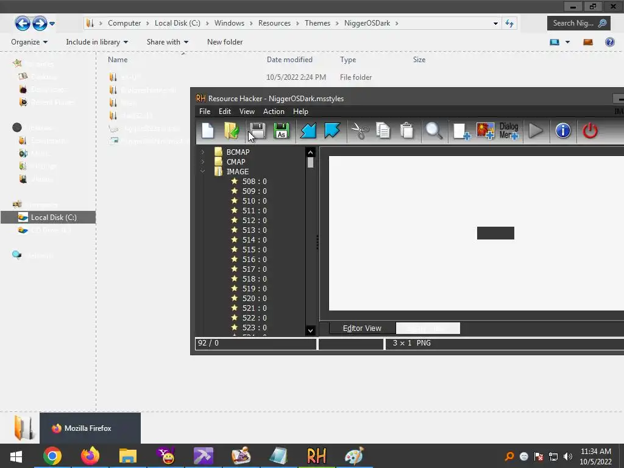The height and width of the screenshot is (468, 624).
Task: Collapse the IMAGE tree node
Action: click(x=202, y=171)
